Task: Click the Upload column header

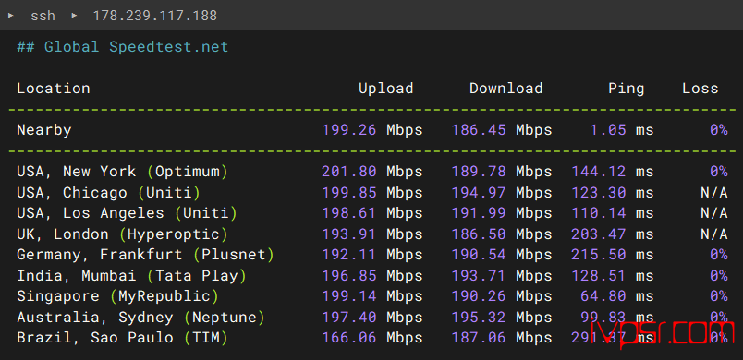Action: click(x=385, y=89)
